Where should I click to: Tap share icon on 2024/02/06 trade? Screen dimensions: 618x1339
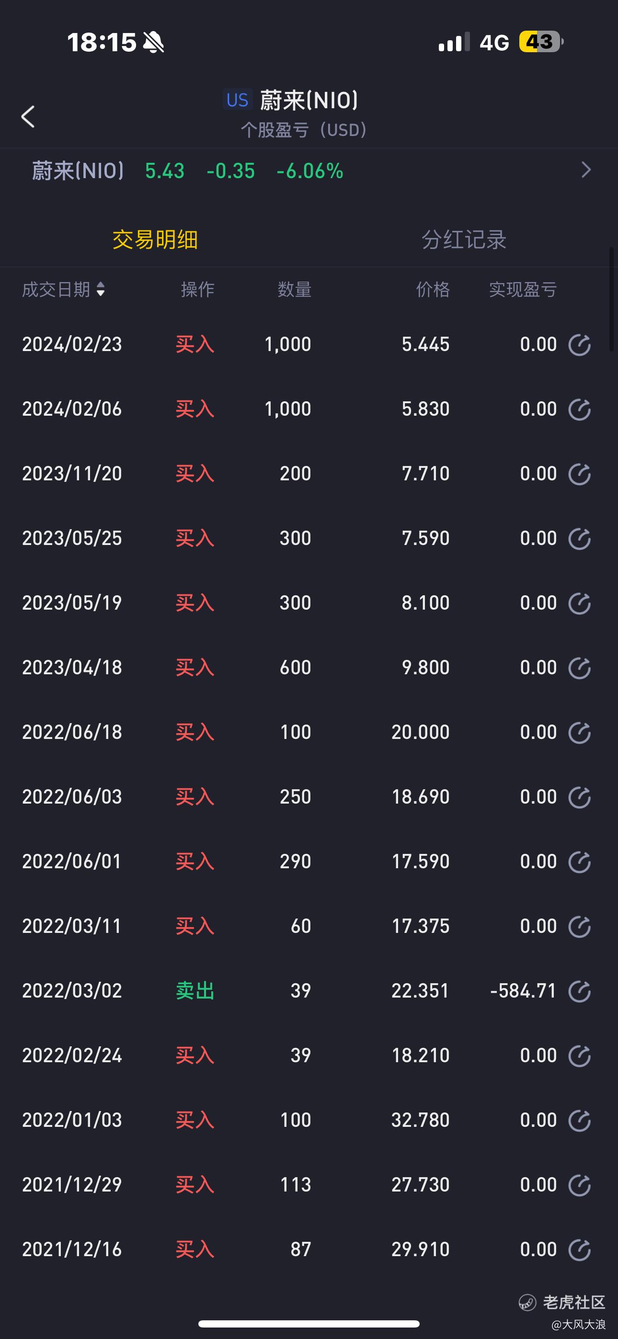point(579,409)
